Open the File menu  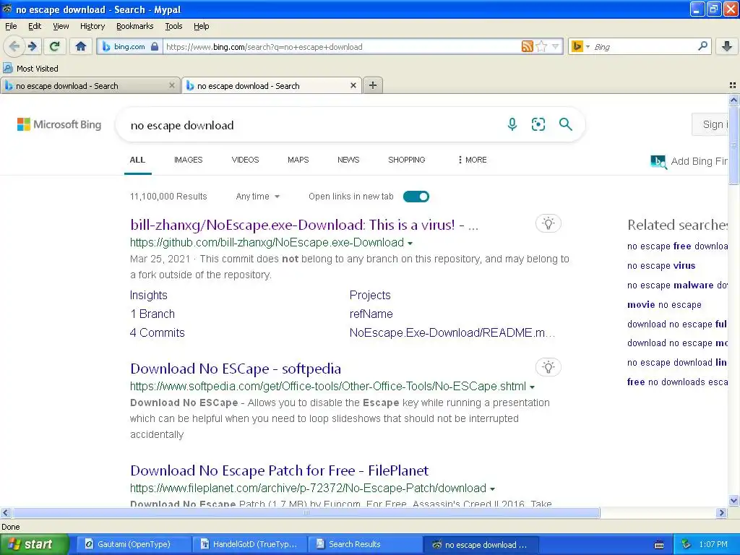tap(11, 26)
